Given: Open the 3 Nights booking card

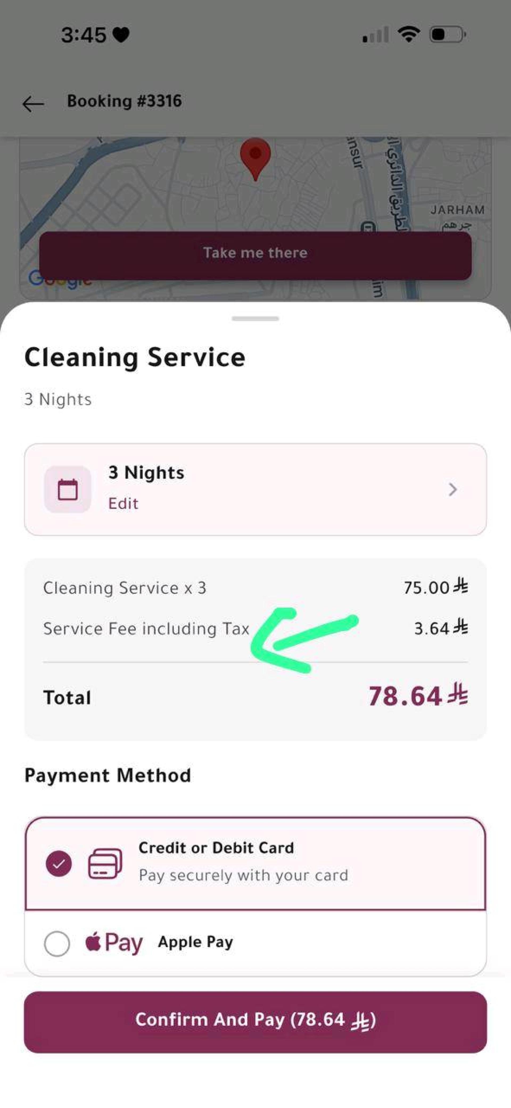Looking at the screenshot, I should pos(255,490).
